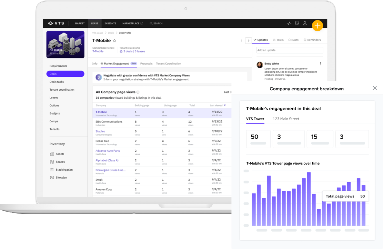
Task: Click the info icon beside All Company page views
Action: coord(138,92)
